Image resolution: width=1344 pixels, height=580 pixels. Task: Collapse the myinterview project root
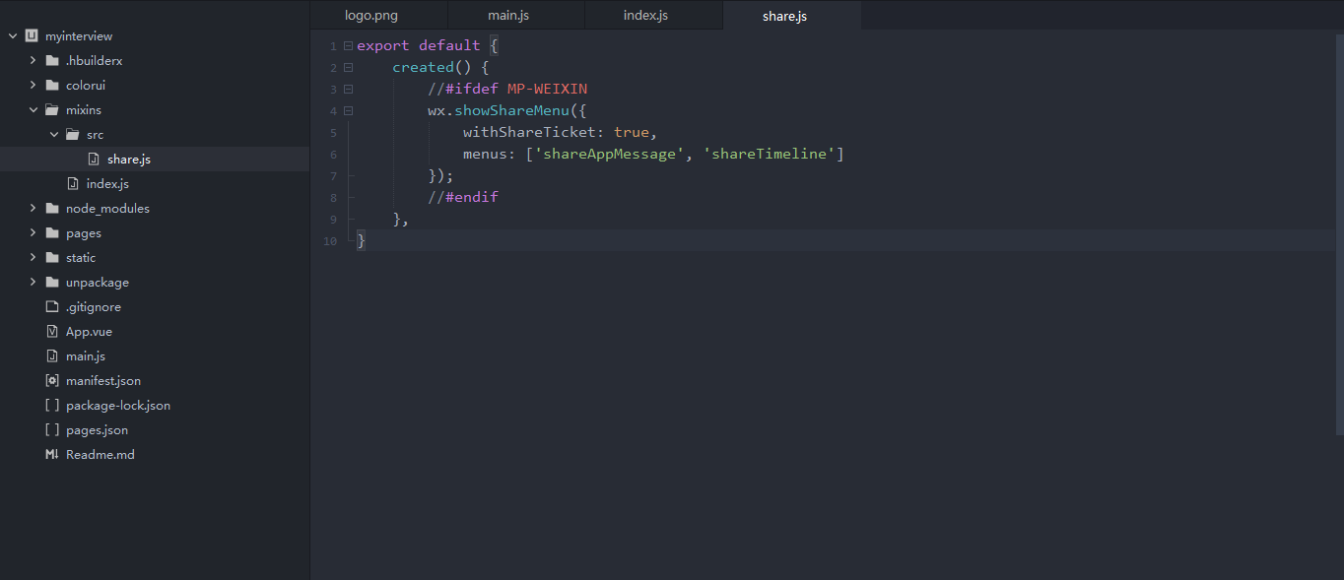pyautogui.click(x=13, y=35)
